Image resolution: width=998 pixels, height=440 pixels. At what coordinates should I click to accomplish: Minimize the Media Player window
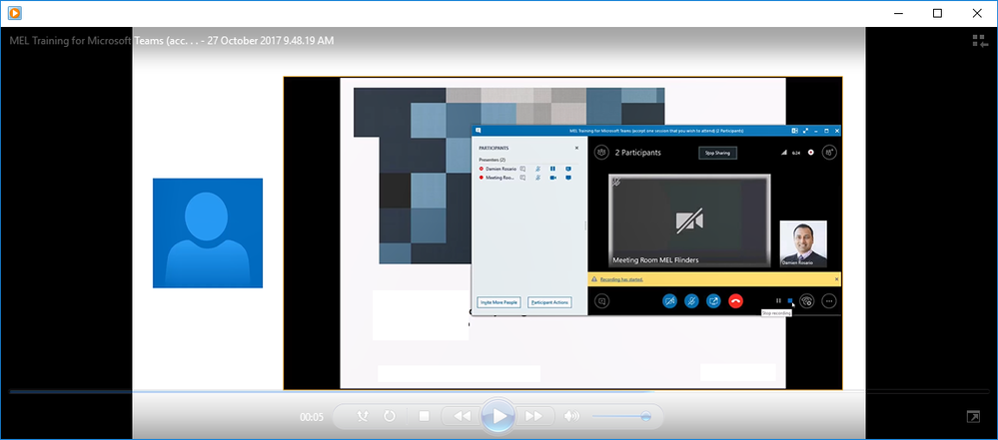pyautogui.click(x=898, y=13)
